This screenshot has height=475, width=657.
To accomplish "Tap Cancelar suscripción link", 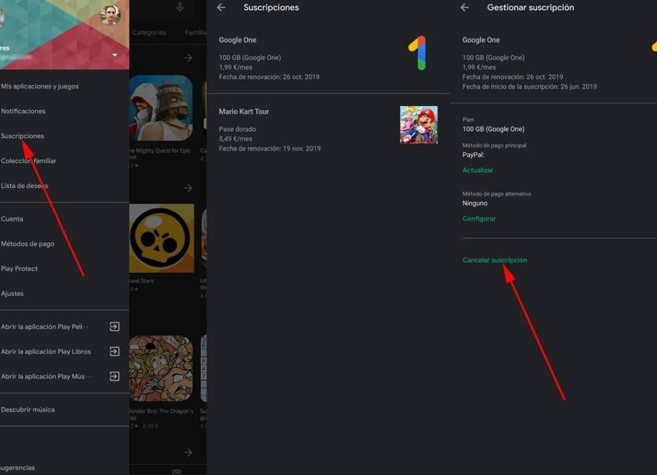I will 495,260.
